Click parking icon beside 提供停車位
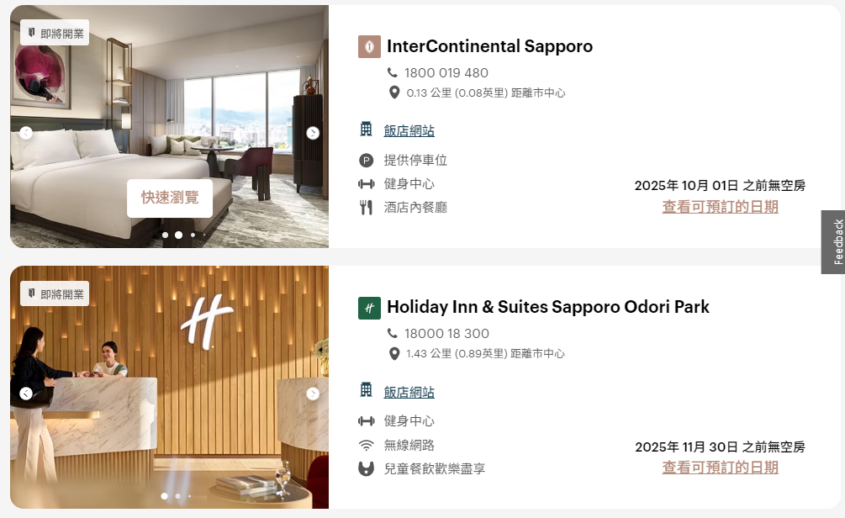 coord(366,160)
